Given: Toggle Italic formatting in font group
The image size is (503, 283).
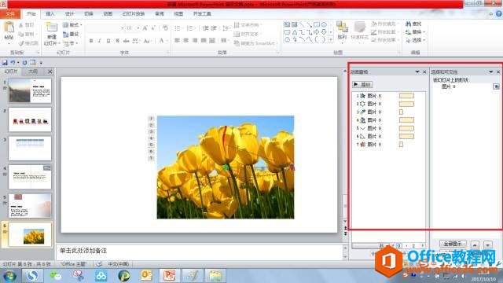Looking at the screenshot, I should (x=100, y=41).
